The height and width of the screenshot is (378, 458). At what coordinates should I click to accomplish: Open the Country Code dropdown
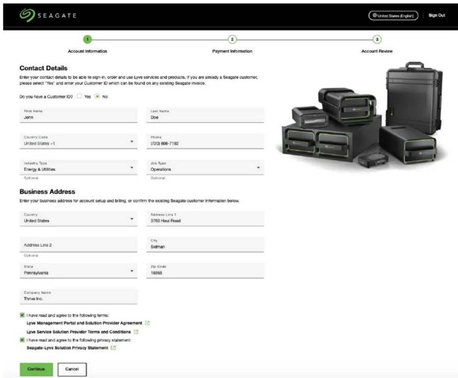pos(78,141)
